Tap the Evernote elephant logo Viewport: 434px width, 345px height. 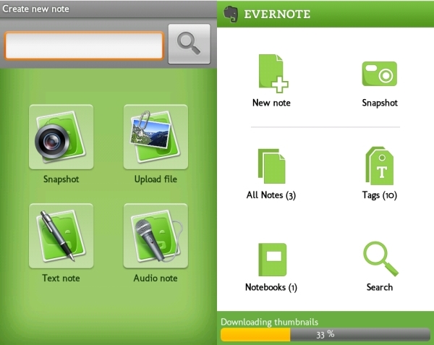231,14
